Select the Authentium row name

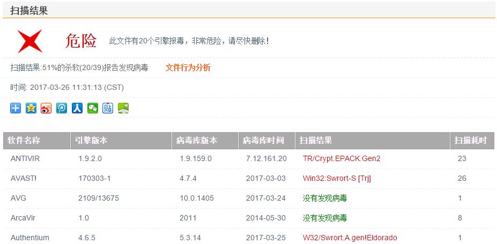[x=30, y=238]
